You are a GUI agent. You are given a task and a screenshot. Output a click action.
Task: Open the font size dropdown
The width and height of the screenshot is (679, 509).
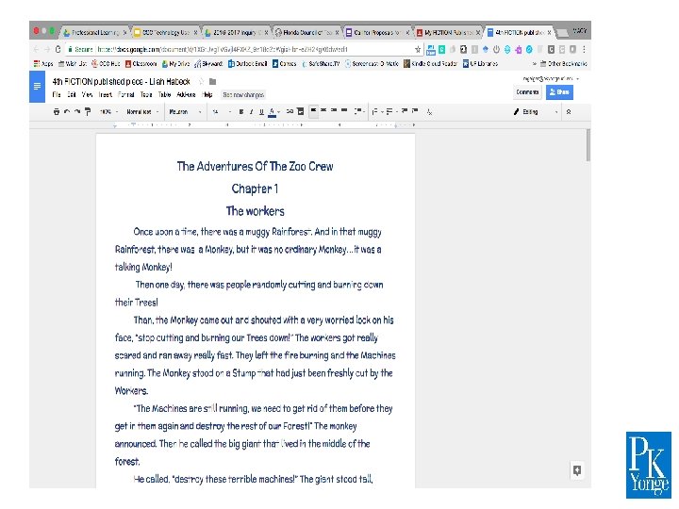[222, 111]
